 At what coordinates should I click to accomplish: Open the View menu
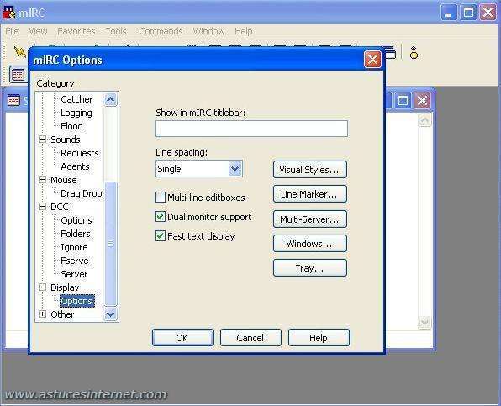coord(38,31)
